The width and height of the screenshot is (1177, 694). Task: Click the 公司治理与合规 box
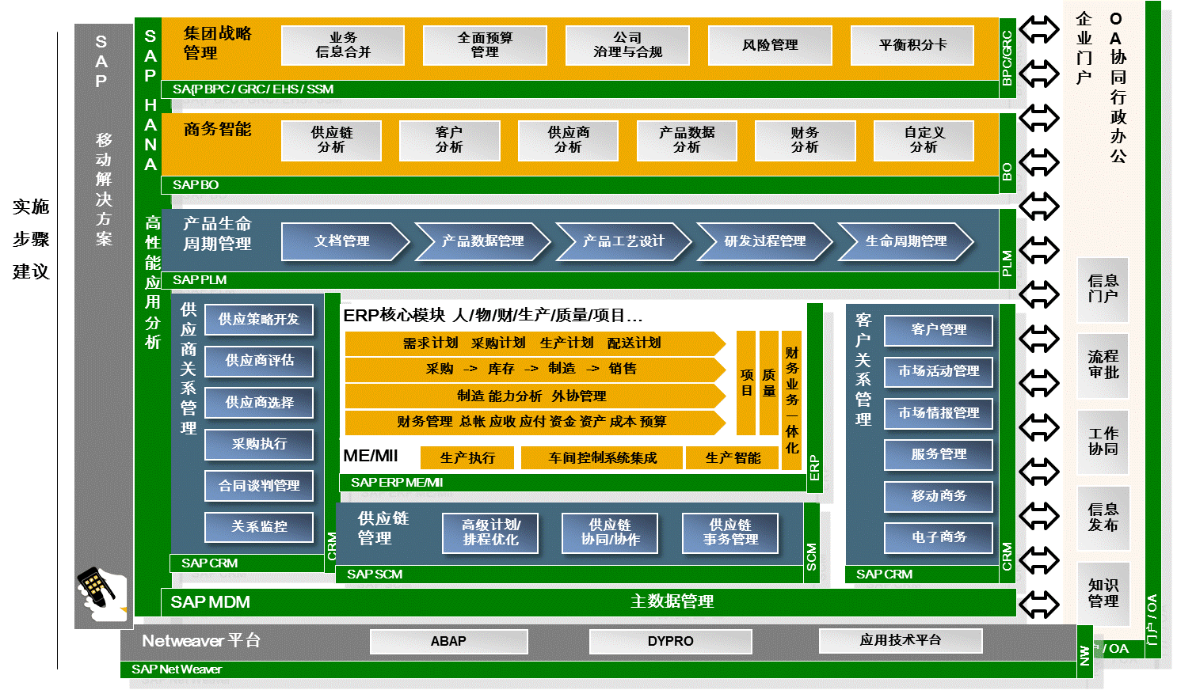[x=627, y=45]
